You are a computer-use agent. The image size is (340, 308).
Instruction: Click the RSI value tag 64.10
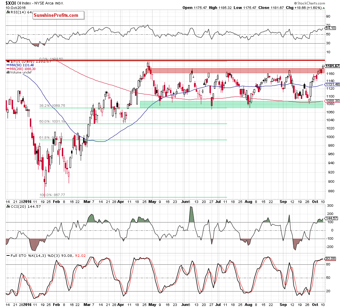click(330, 28)
